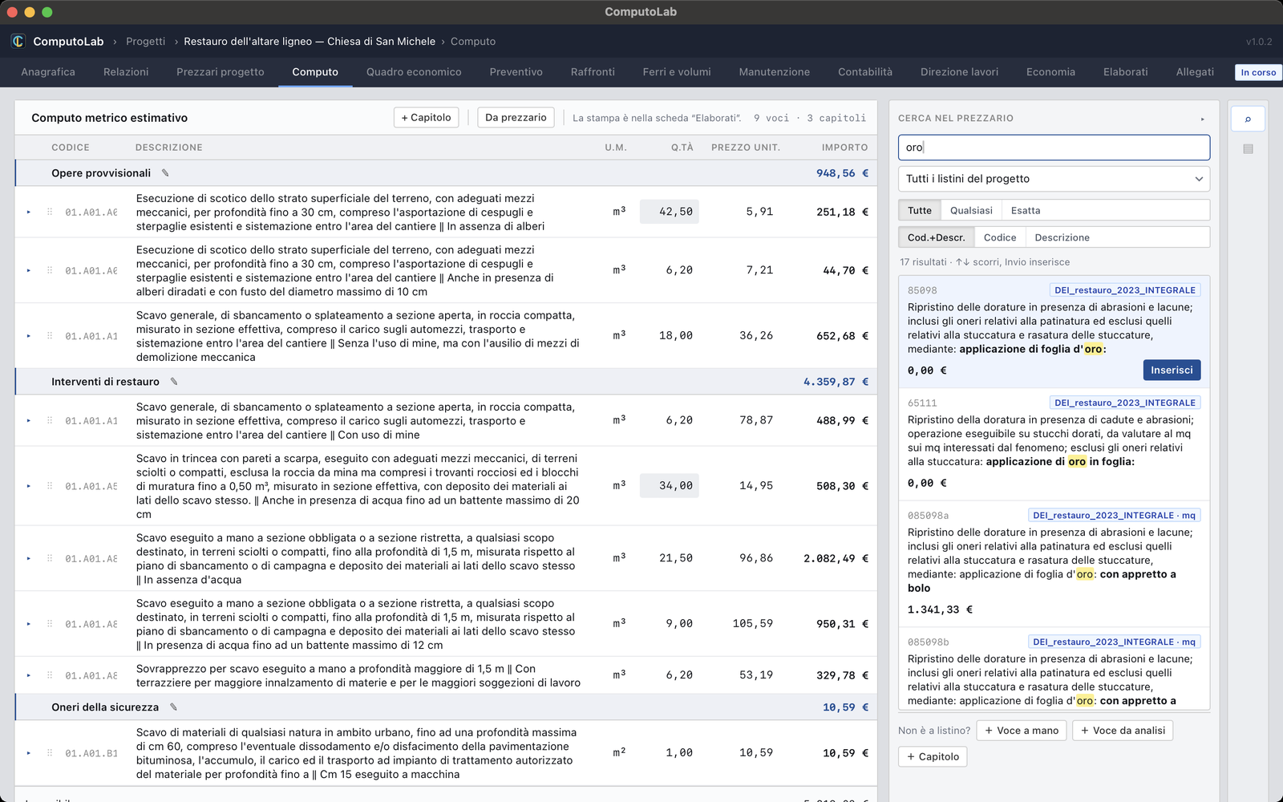Viewport: 1283px width, 802px height.
Task: Expand the row with amount 652,68 €
Action: [x=29, y=336]
